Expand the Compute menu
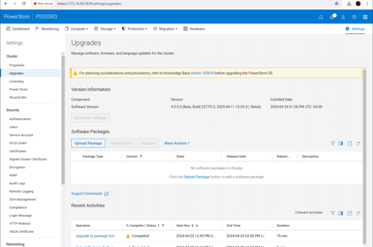This screenshot has width=373, height=247. [x=77, y=29]
